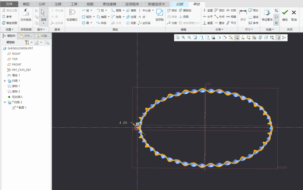Select the Arc (弧) tool
Viewport: 303px width, 190px height.
tap(100, 11)
